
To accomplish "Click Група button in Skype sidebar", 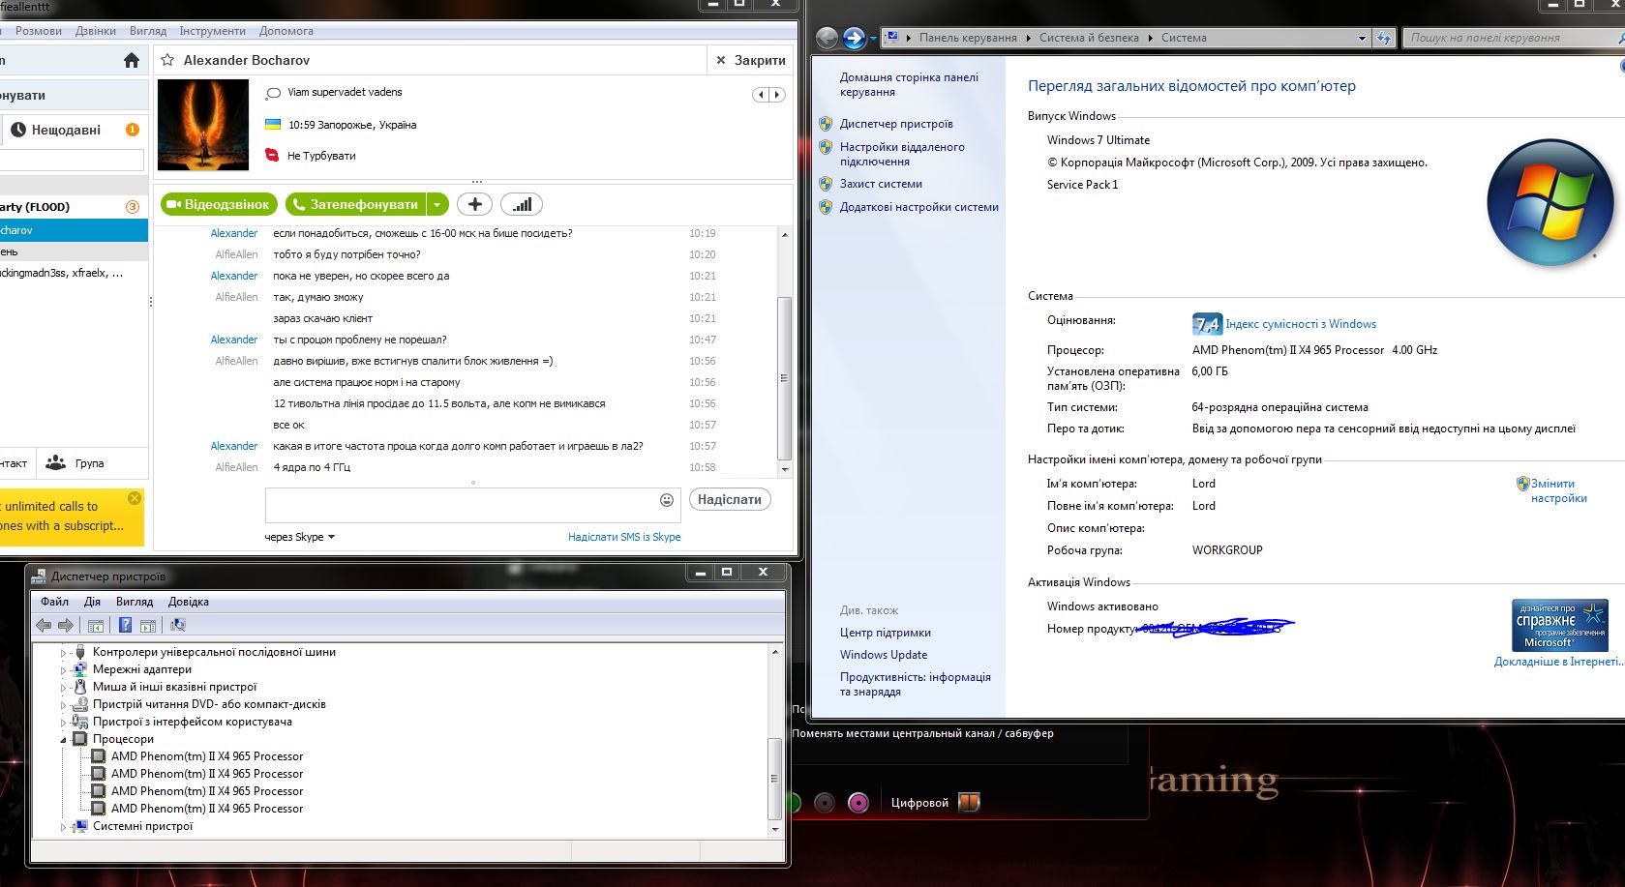I will click(75, 463).
